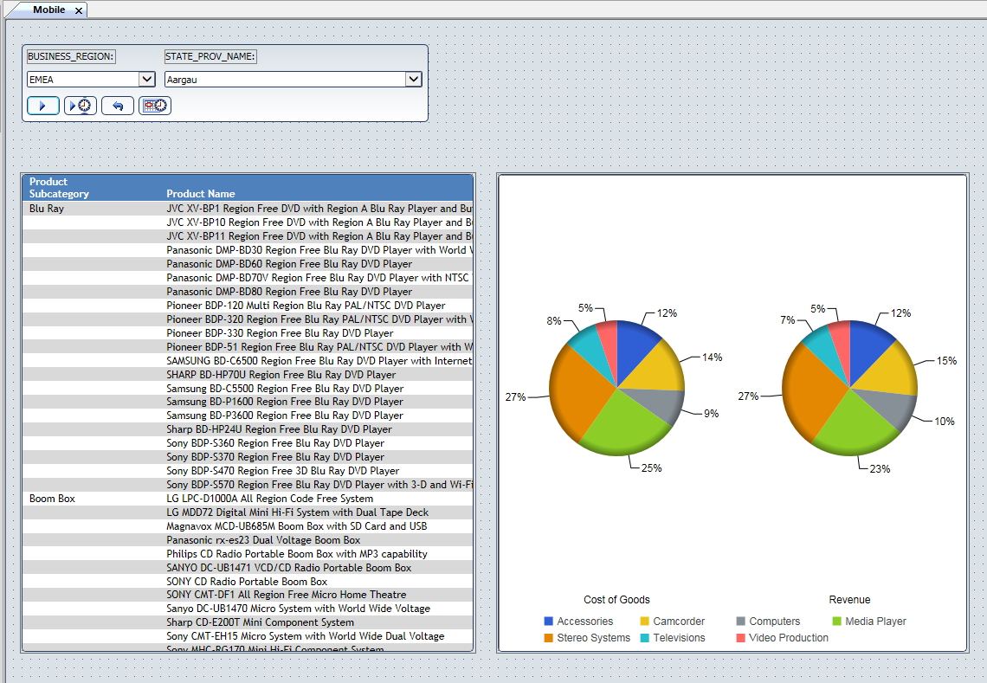Viewport: 987px width, 683px height.
Task: Click the STATE_PROV_NAME: label
Action: (210, 56)
